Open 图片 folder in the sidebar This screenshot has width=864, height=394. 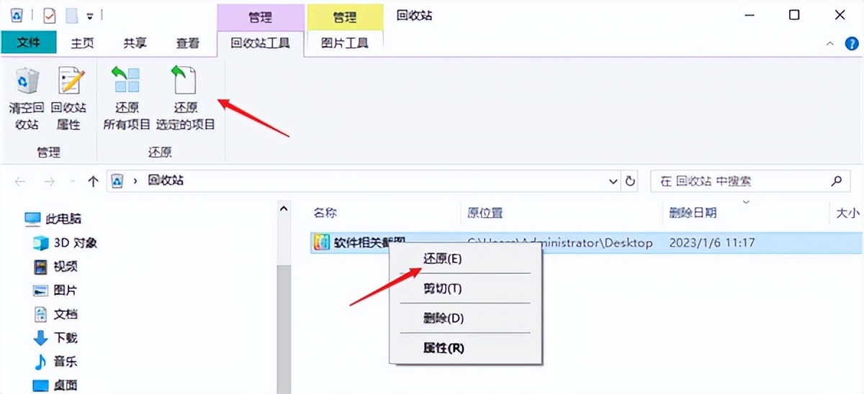[56, 290]
